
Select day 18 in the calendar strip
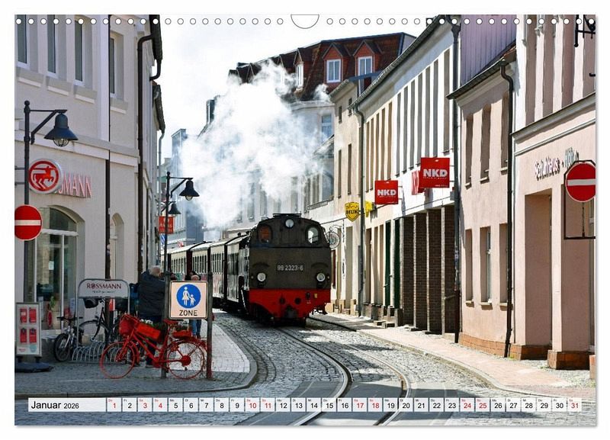pyautogui.click(x=375, y=405)
